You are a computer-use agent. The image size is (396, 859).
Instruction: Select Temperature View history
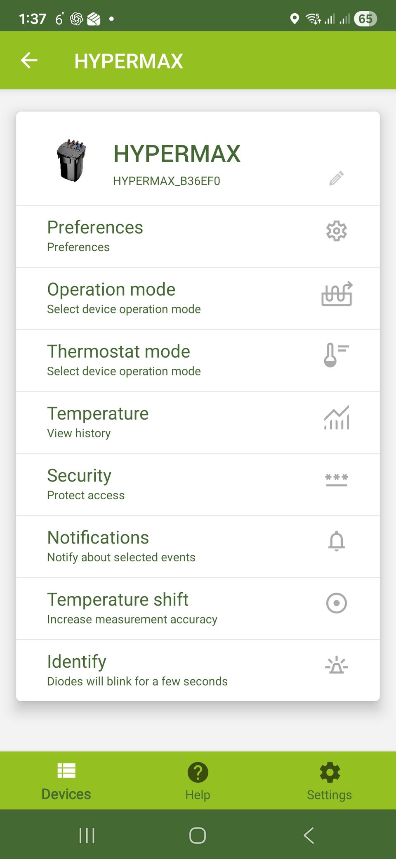tap(98, 422)
